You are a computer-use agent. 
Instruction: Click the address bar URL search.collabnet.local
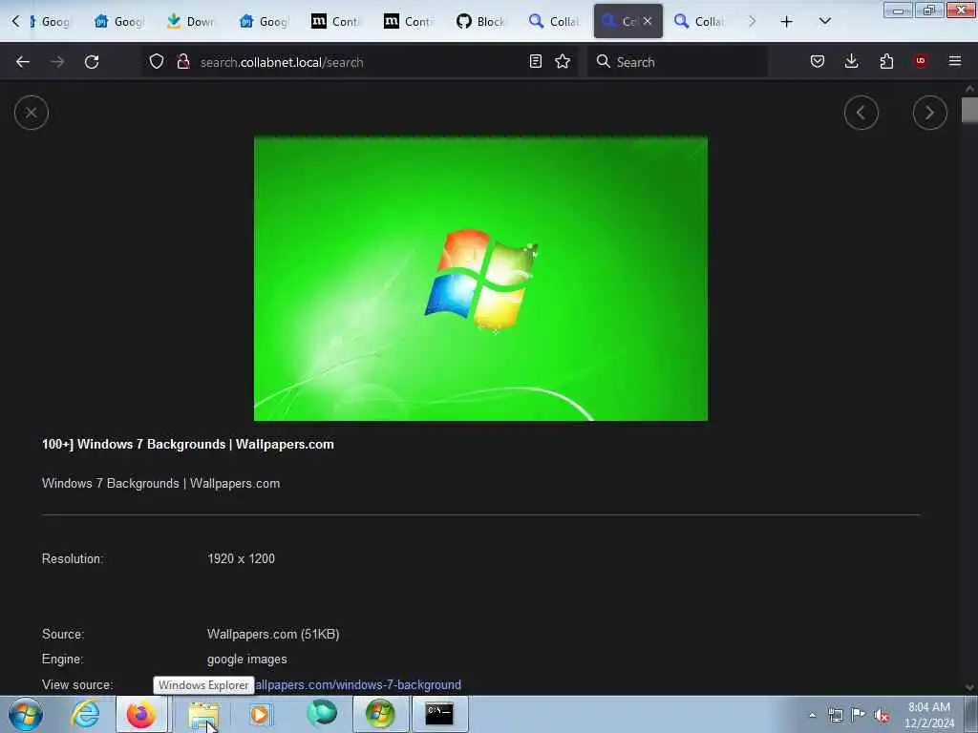pyautogui.click(x=282, y=62)
